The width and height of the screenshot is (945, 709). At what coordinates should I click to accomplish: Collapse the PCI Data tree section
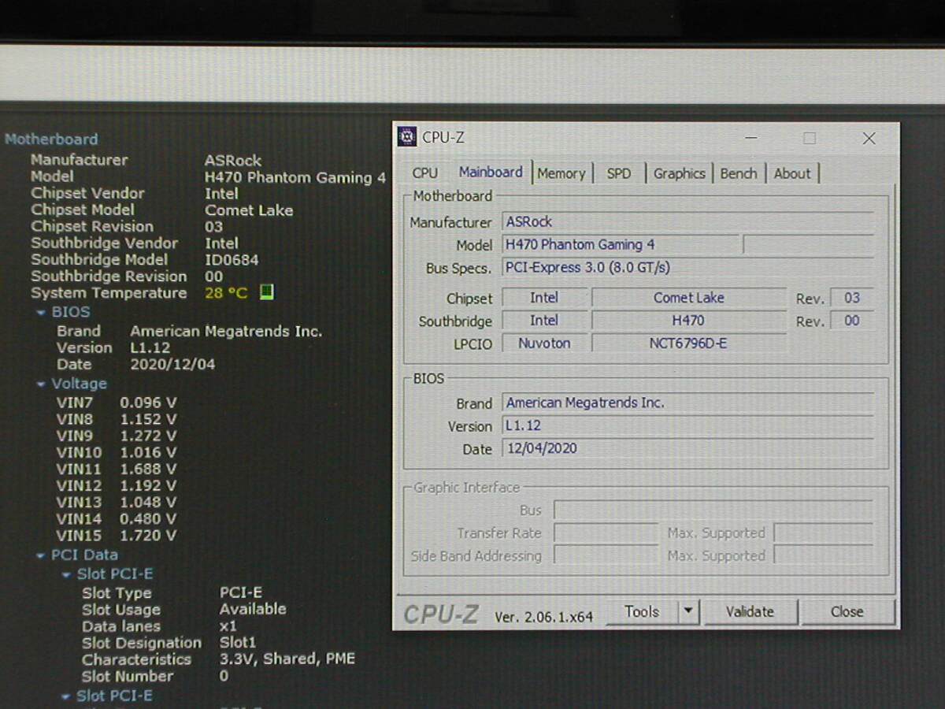(x=41, y=555)
